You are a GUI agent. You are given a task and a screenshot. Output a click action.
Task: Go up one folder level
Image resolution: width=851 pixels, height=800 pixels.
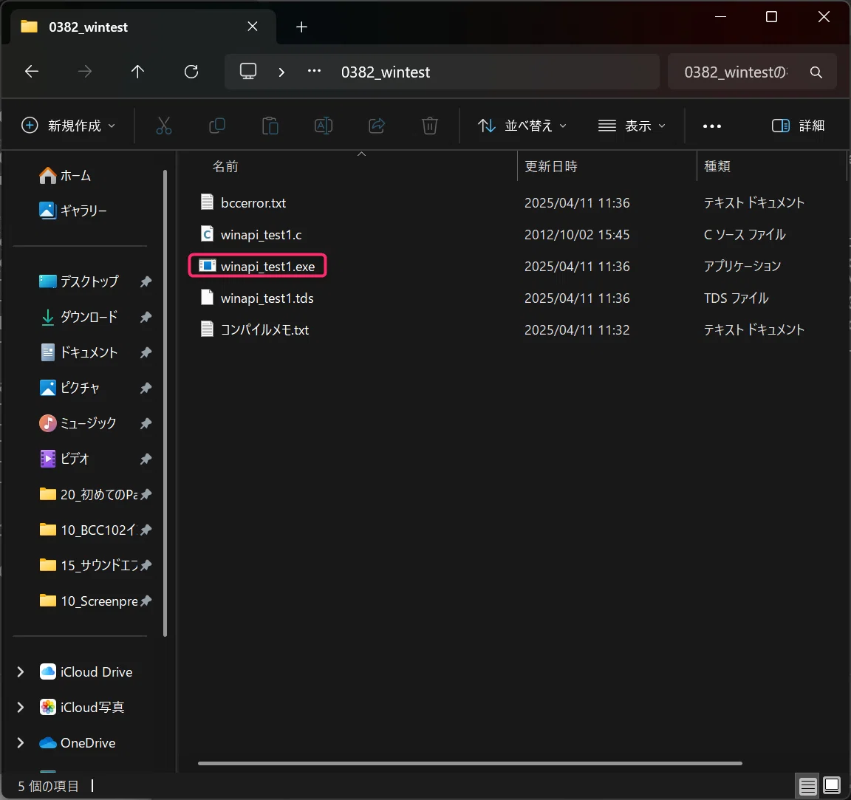(138, 72)
